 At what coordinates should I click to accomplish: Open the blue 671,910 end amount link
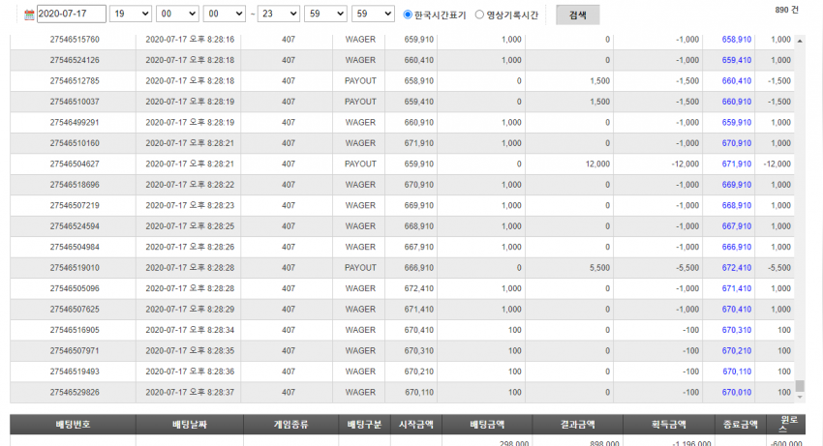pos(737,164)
